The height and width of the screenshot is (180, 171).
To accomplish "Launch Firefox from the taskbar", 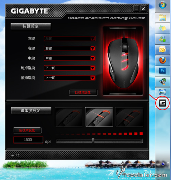I will click(162, 60).
